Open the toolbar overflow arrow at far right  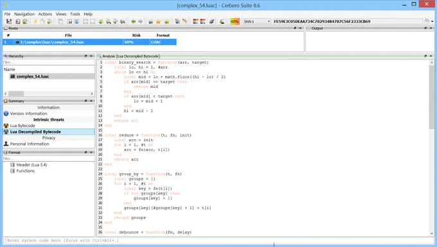click(x=433, y=21)
